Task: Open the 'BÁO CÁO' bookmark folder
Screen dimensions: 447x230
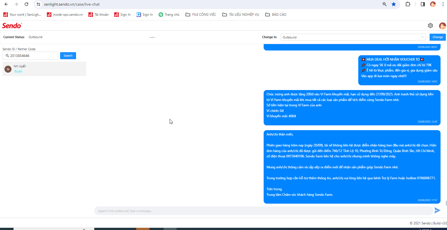Action: [276, 15]
